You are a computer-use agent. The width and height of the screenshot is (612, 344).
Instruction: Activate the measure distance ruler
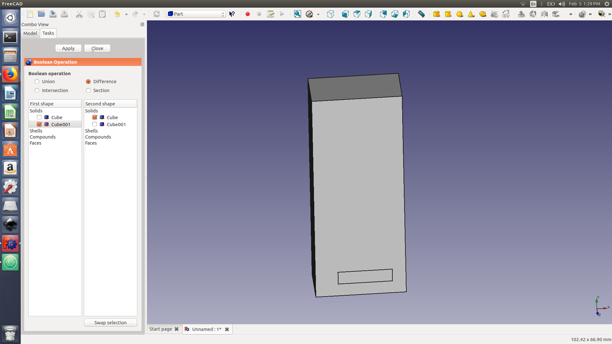(421, 14)
